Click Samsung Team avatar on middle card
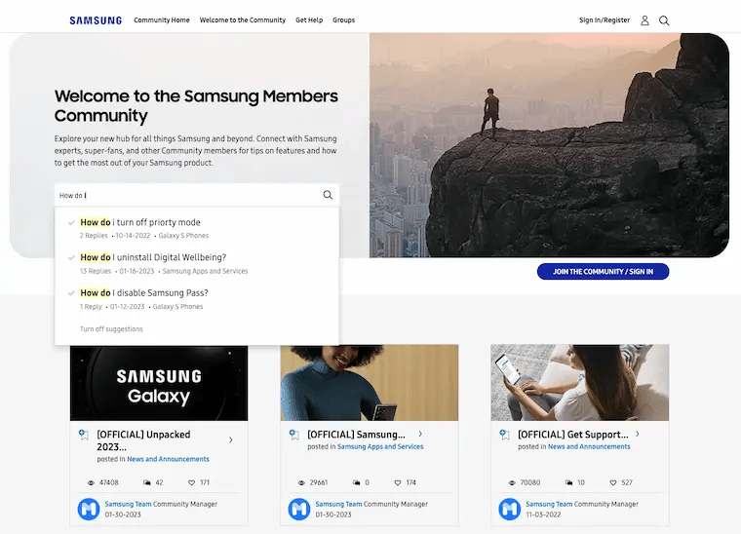741x534 pixels. 299,509
